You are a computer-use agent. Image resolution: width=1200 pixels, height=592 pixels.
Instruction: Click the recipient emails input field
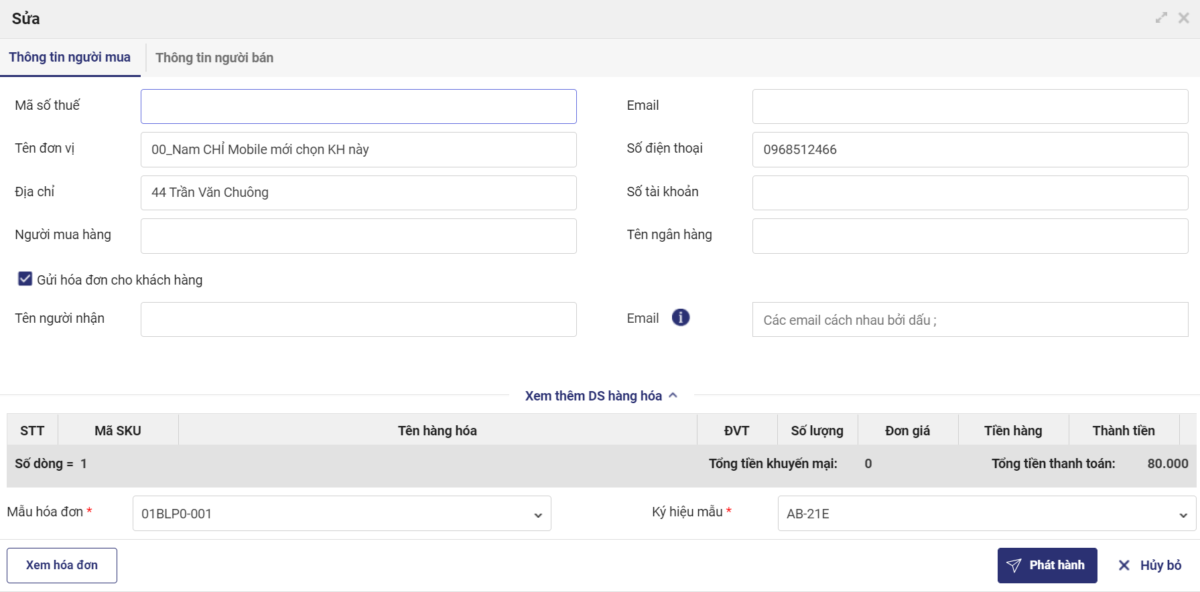pos(970,319)
